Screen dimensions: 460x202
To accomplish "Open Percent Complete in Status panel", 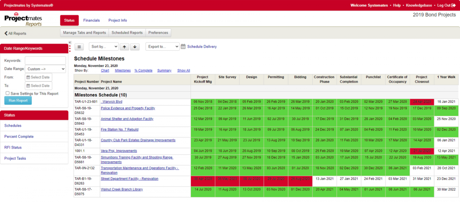I will [19, 136].
